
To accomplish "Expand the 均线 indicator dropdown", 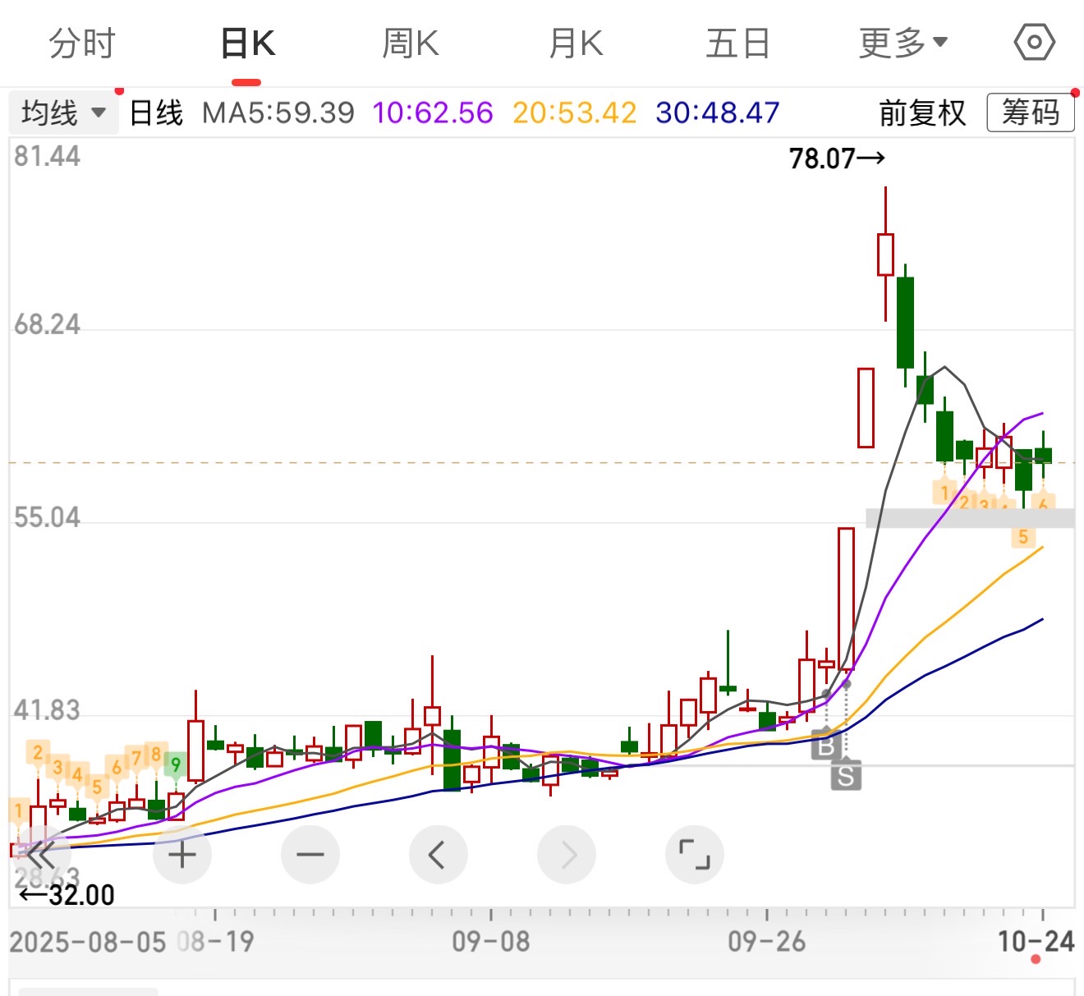I will click(x=64, y=112).
